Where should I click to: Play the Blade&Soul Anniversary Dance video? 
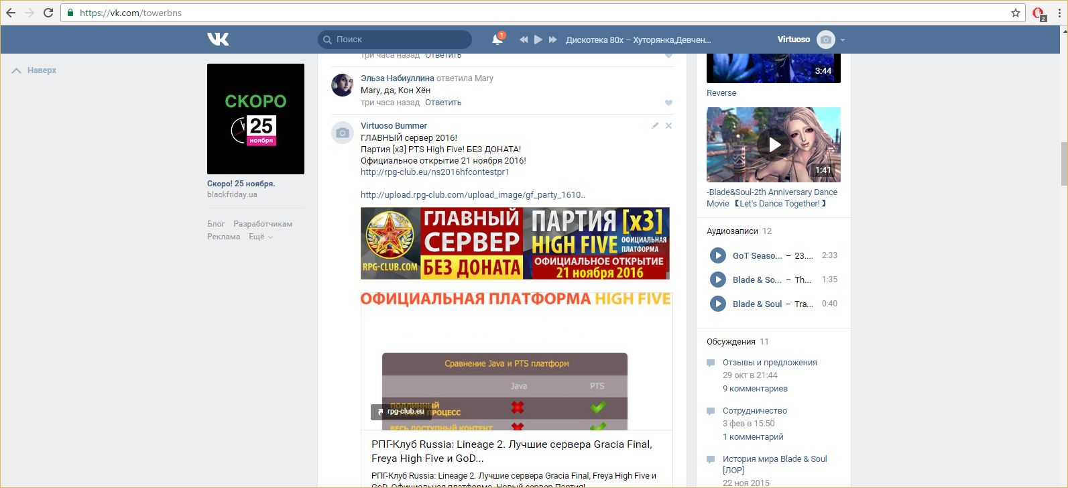(x=774, y=145)
